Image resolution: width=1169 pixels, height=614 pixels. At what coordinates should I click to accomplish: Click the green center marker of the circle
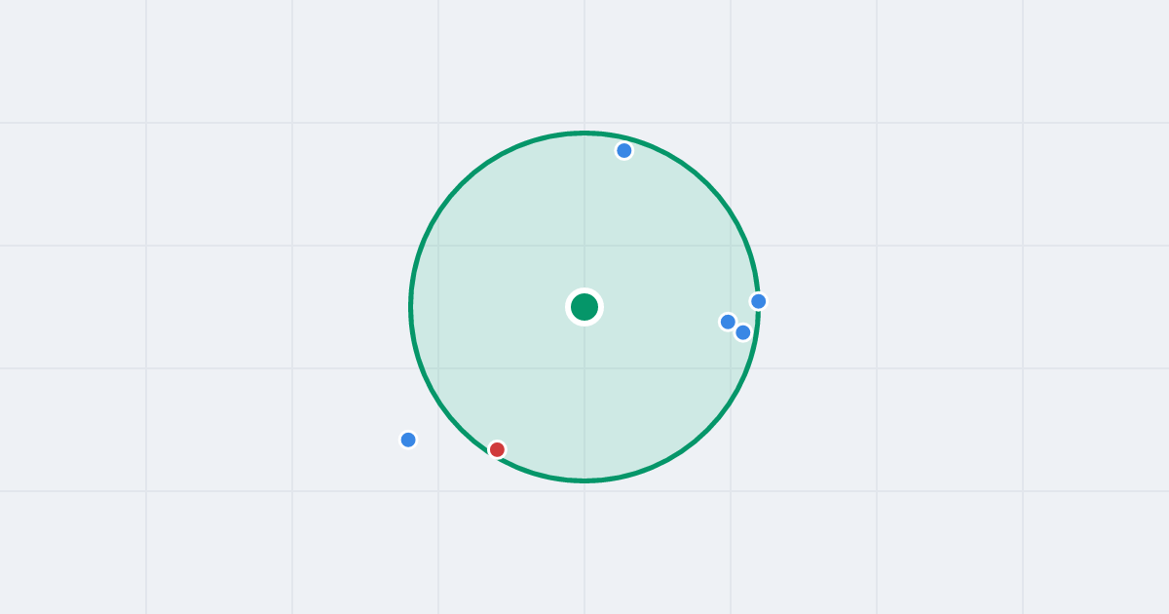(x=584, y=307)
